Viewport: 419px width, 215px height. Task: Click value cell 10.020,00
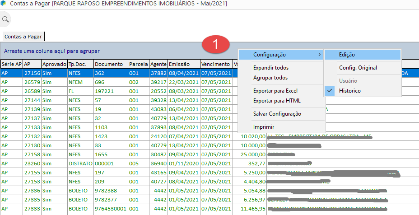(x=250, y=136)
